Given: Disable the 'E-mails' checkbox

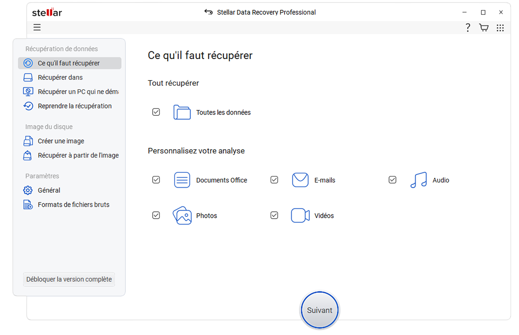Looking at the screenshot, I should (x=274, y=179).
